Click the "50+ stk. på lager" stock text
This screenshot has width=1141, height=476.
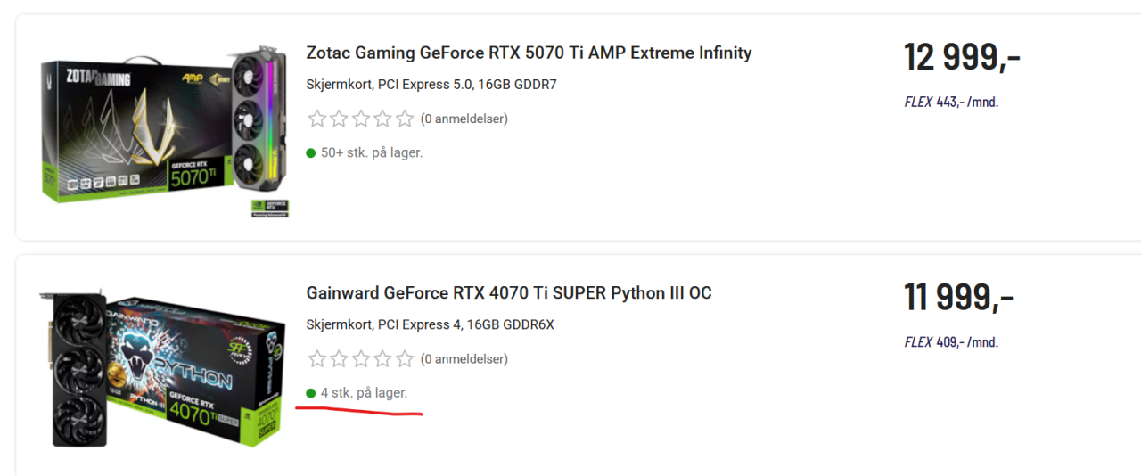coord(372,152)
